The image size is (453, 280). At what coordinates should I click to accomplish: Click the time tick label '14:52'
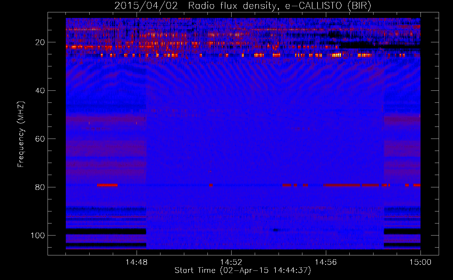point(231,262)
